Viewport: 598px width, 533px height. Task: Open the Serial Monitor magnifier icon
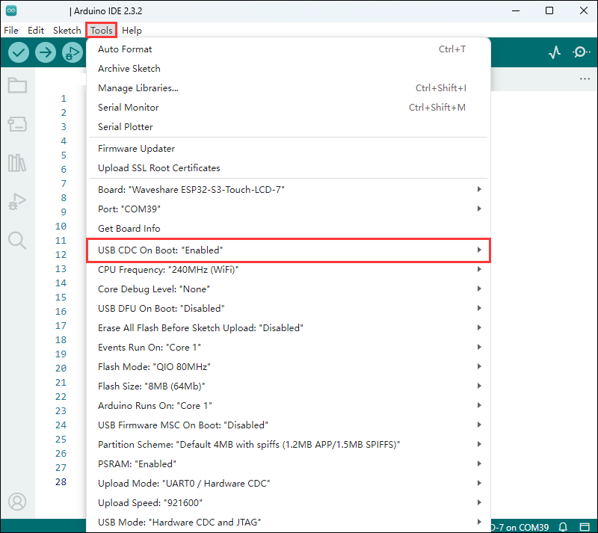tap(581, 52)
